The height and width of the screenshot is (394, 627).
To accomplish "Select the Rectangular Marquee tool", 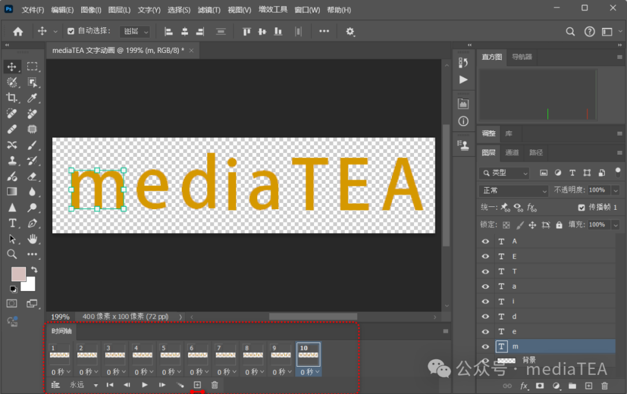I will [x=32, y=66].
